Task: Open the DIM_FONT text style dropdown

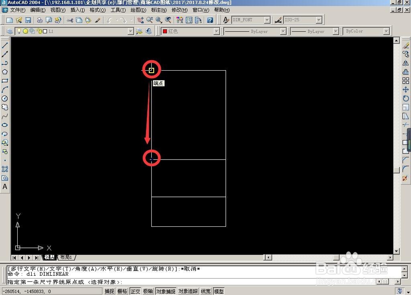Action: [267, 20]
